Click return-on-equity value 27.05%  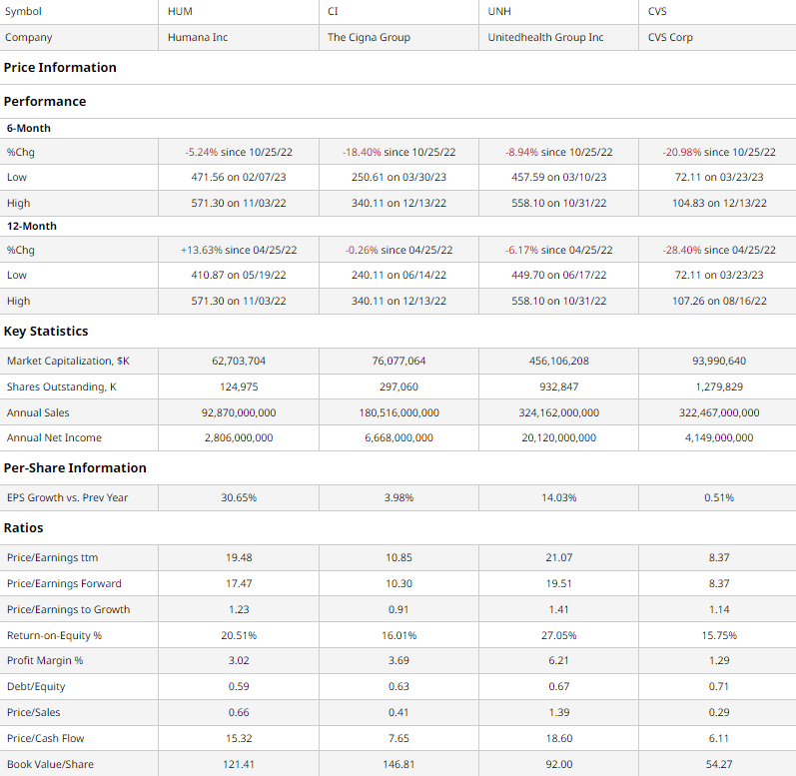pyautogui.click(x=558, y=635)
